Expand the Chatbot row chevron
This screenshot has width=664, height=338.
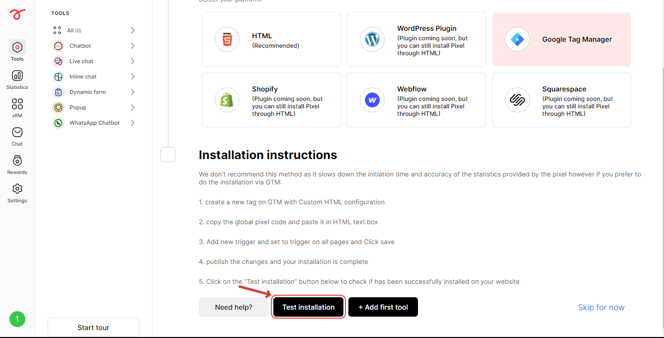coord(133,46)
